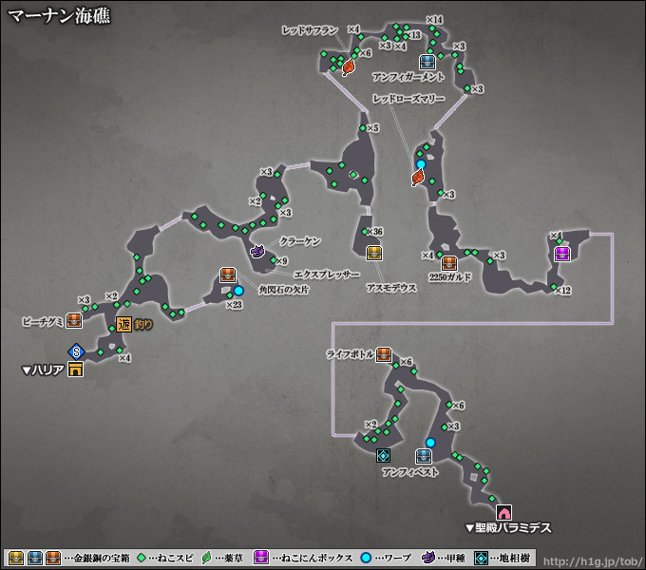646x570 pixels.
Task: Click the pink 聖殿パラミデス exit icon
Action: pyautogui.click(x=503, y=513)
